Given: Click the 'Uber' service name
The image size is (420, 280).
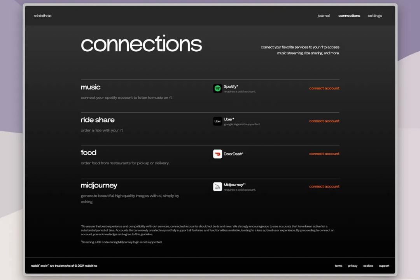Looking at the screenshot, I should [229, 119].
